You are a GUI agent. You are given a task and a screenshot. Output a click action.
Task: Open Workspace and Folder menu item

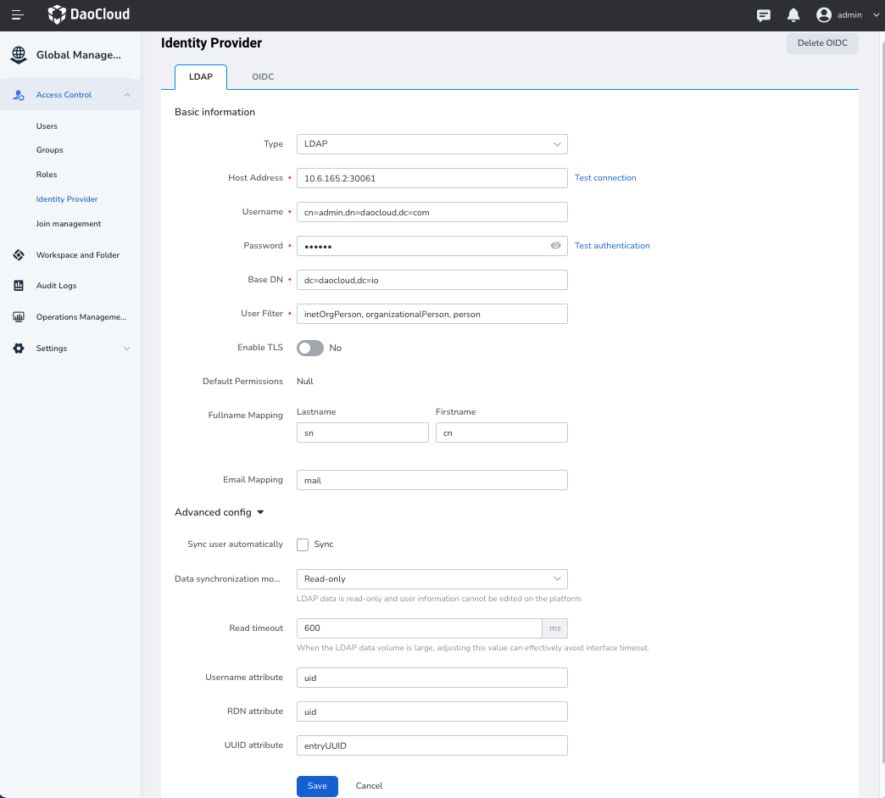pyautogui.click(x=78, y=254)
